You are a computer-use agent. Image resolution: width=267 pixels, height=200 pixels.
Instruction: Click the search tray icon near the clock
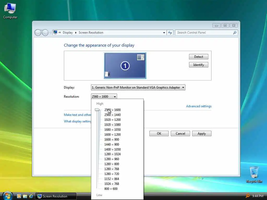(x=248, y=196)
